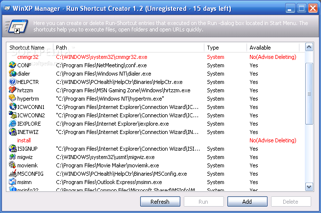The width and height of the screenshot is (321, 213).
Task: Click the disabled Delete button
Action: tap(291, 202)
